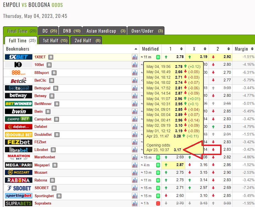Screen dimensions: 255x207
Task: Open the Librabet odds history chart icon
Action: (x=135, y=150)
